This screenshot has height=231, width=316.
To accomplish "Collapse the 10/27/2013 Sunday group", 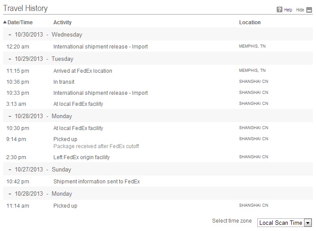I will click(x=10, y=169).
